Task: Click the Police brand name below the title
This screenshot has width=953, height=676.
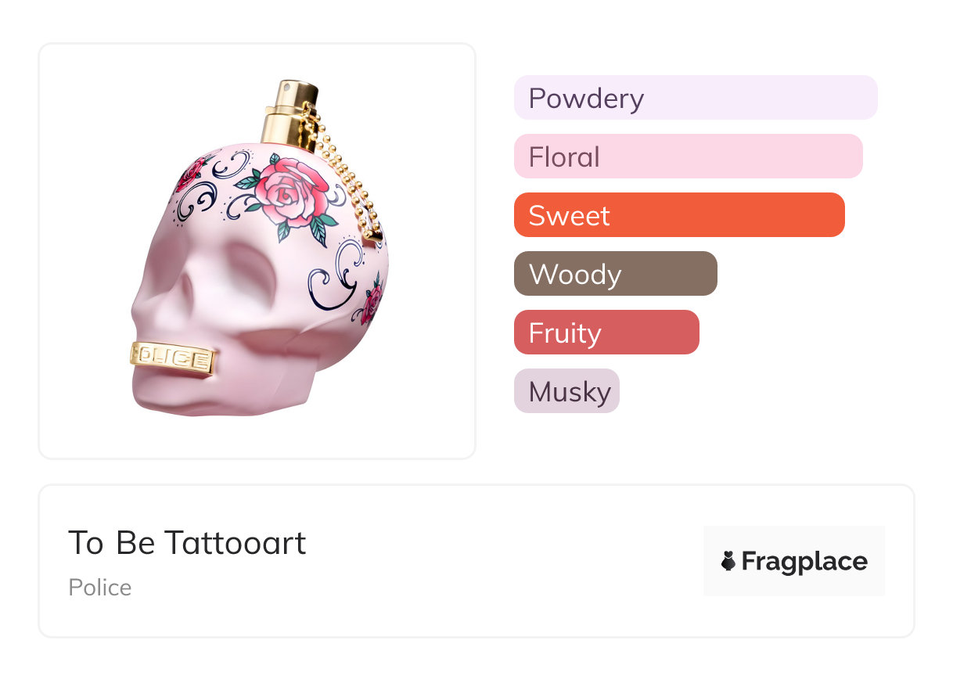Action: (99, 588)
